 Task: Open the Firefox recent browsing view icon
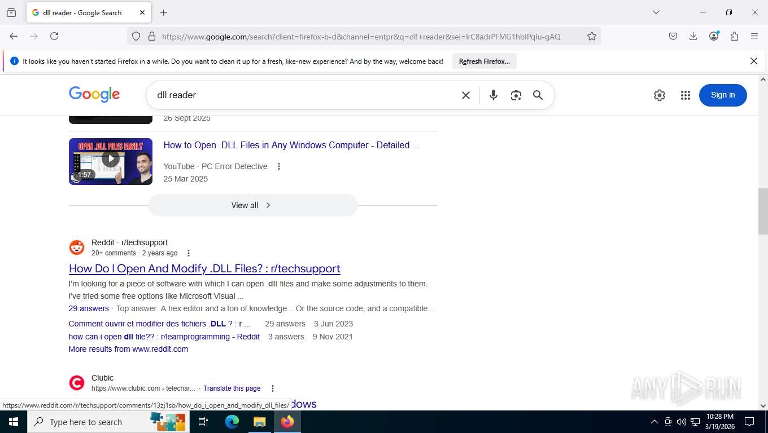click(x=11, y=12)
